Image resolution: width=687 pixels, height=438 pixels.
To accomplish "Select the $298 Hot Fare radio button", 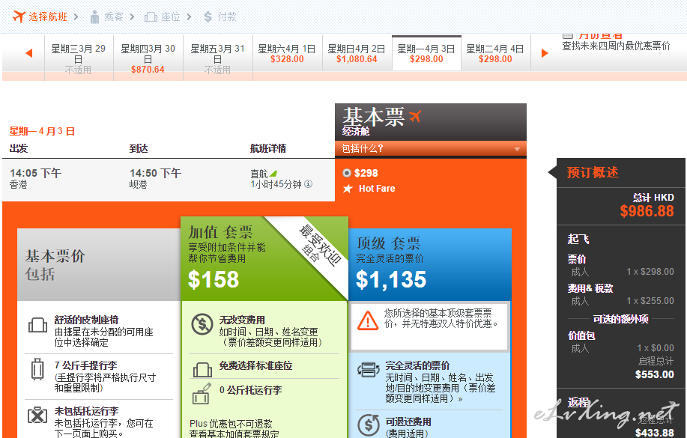I will (x=346, y=173).
